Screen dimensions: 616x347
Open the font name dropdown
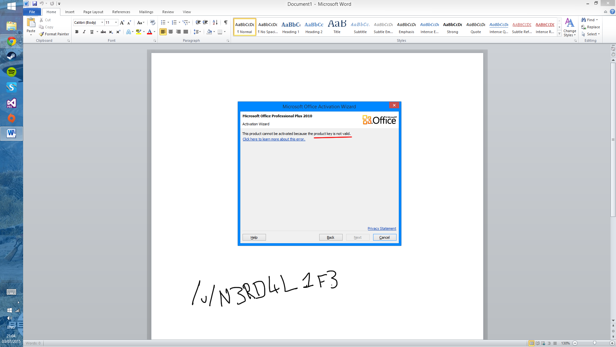click(x=102, y=22)
